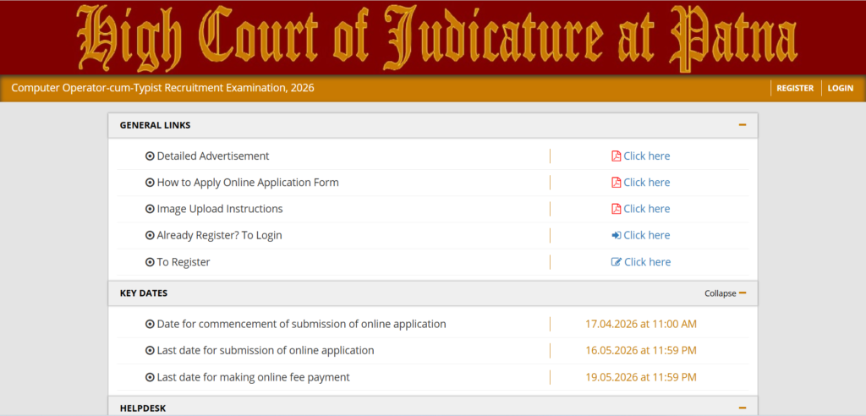Click bullet icon beside Last date for submission row
Screen dimensions: 866x416
coord(150,351)
